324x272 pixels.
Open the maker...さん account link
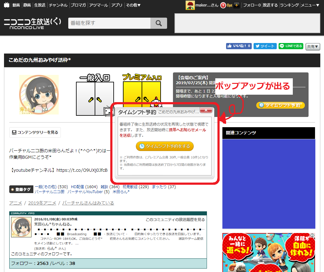(207, 5)
